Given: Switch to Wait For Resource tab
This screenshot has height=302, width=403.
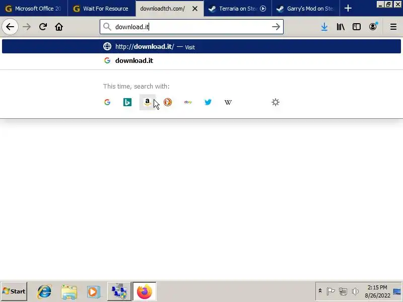Looking at the screenshot, I should pos(102,9).
